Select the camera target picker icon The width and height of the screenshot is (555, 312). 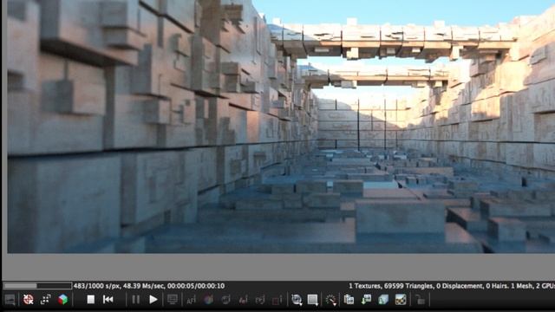pyautogui.click(x=260, y=300)
